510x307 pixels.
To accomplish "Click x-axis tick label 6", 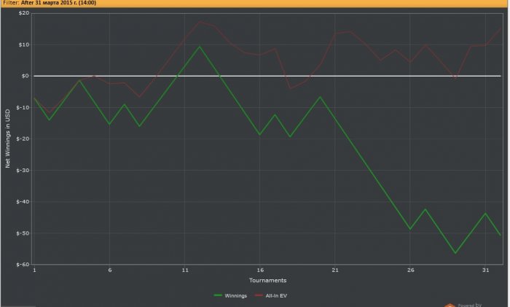I will (x=110, y=271).
